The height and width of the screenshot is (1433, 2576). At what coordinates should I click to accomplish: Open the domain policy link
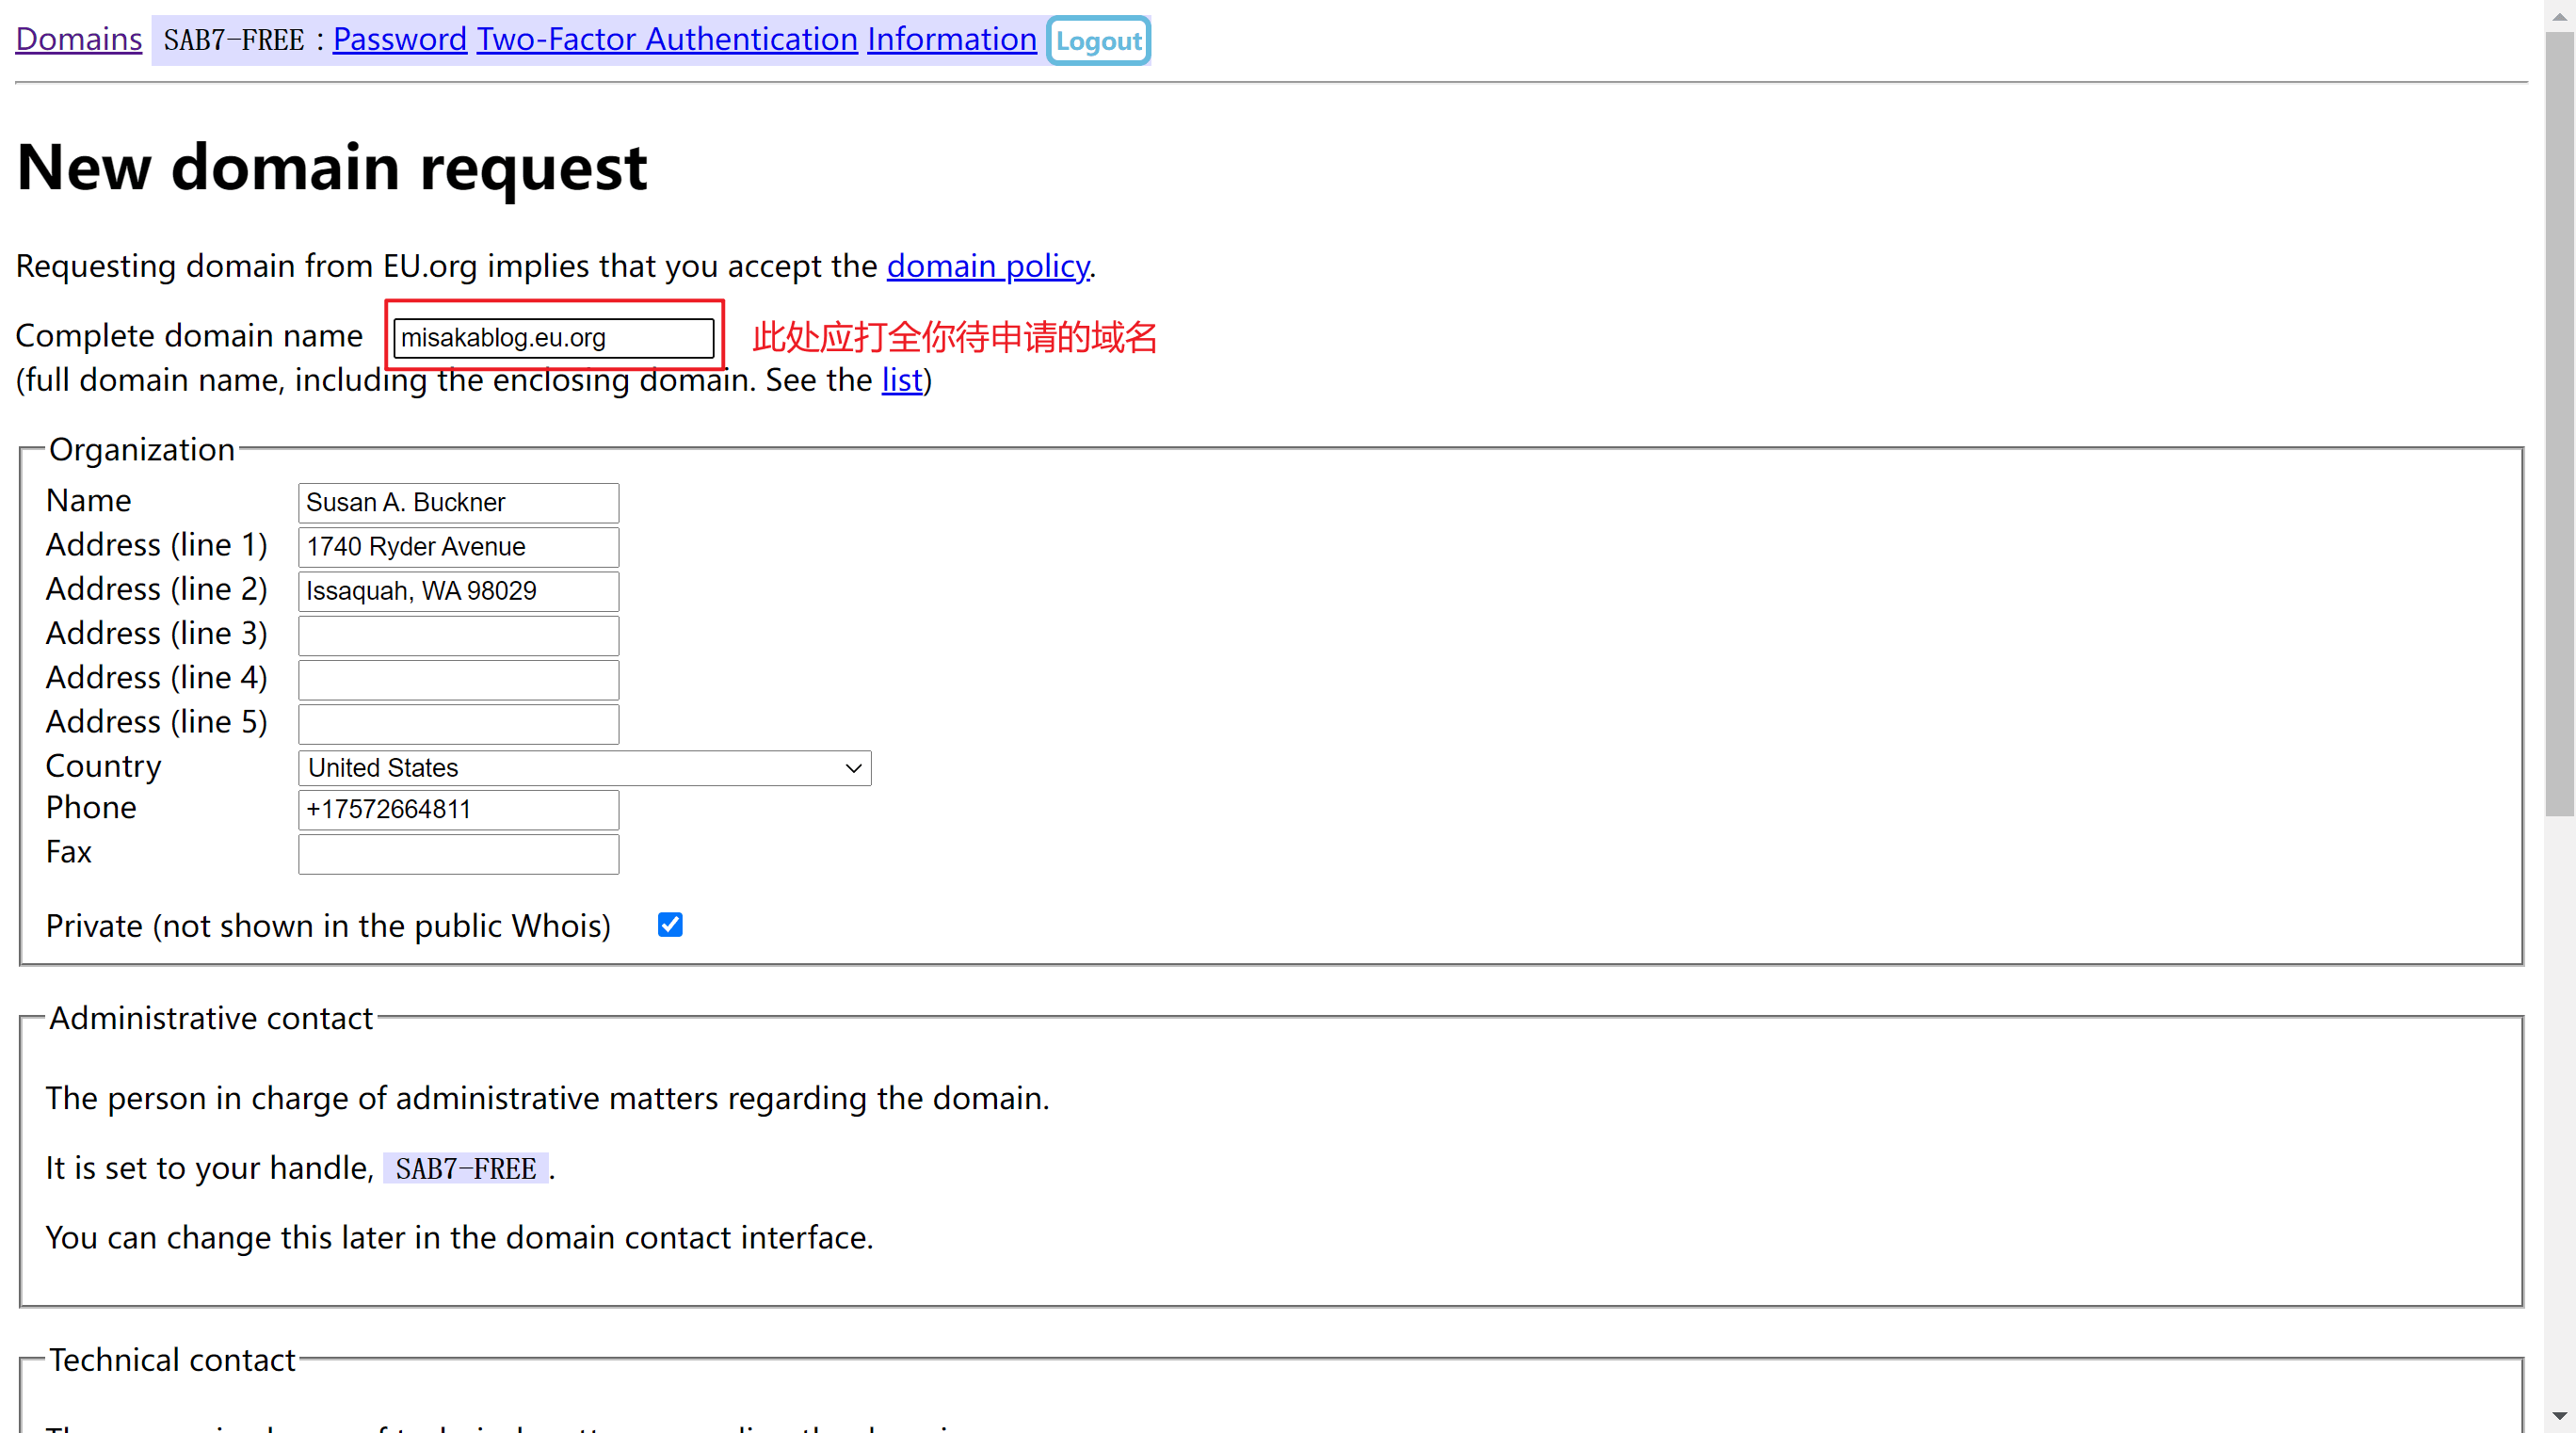(x=987, y=266)
